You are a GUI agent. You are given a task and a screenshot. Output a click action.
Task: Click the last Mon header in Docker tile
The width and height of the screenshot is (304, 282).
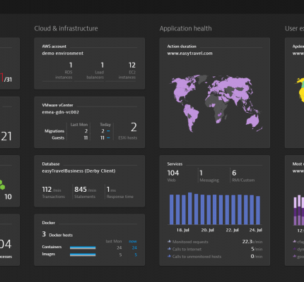[x=114, y=241]
